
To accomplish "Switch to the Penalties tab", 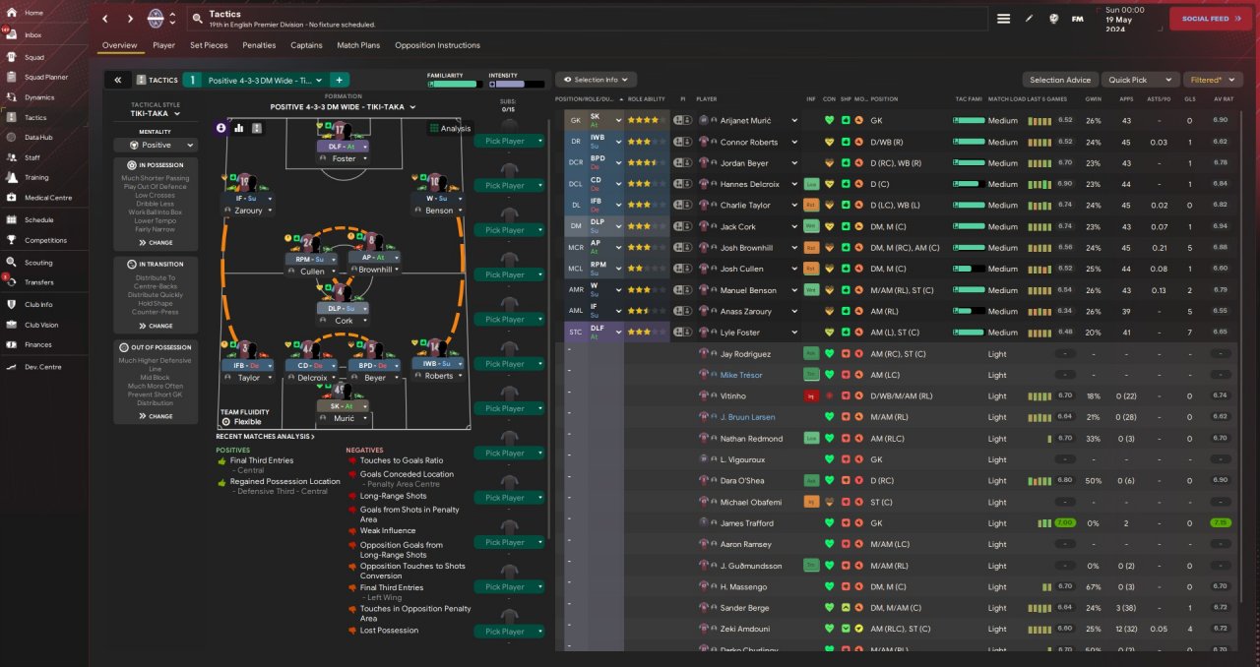I will [x=259, y=45].
